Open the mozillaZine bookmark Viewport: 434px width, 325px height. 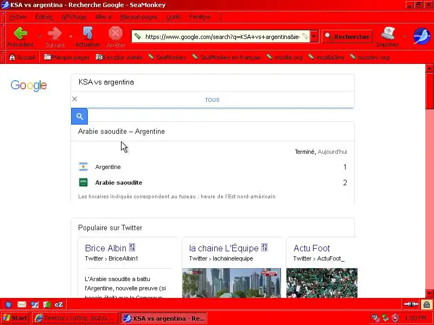click(327, 57)
